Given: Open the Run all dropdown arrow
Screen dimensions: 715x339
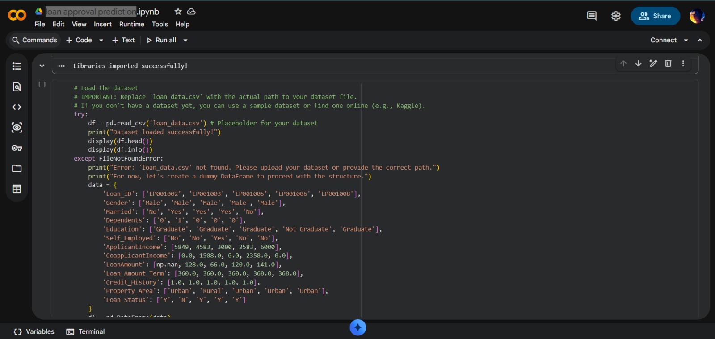Looking at the screenshot, I should click(185, 40).
